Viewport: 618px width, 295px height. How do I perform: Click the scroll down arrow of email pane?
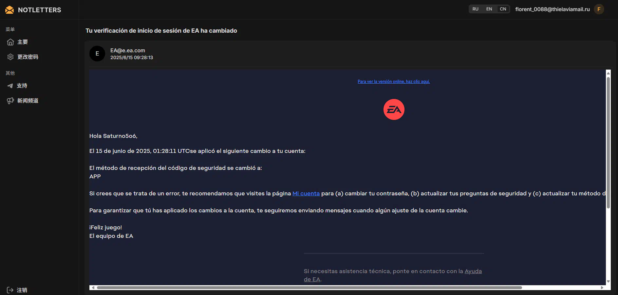(608, 281)
